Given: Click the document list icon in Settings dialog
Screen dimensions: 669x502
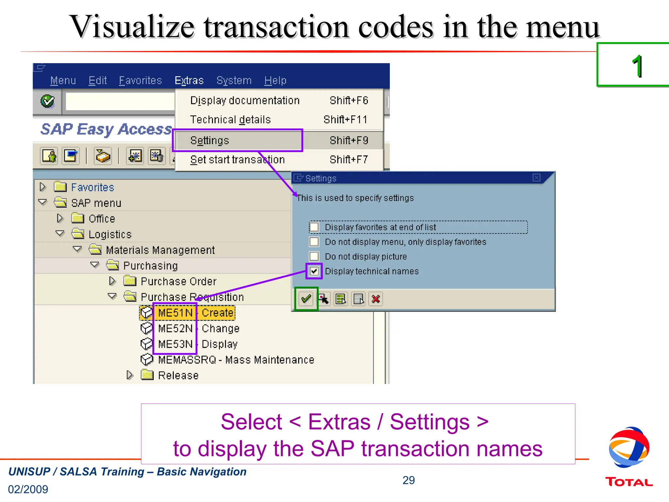Looking at the screenshot, I should [x=358, y=299].
